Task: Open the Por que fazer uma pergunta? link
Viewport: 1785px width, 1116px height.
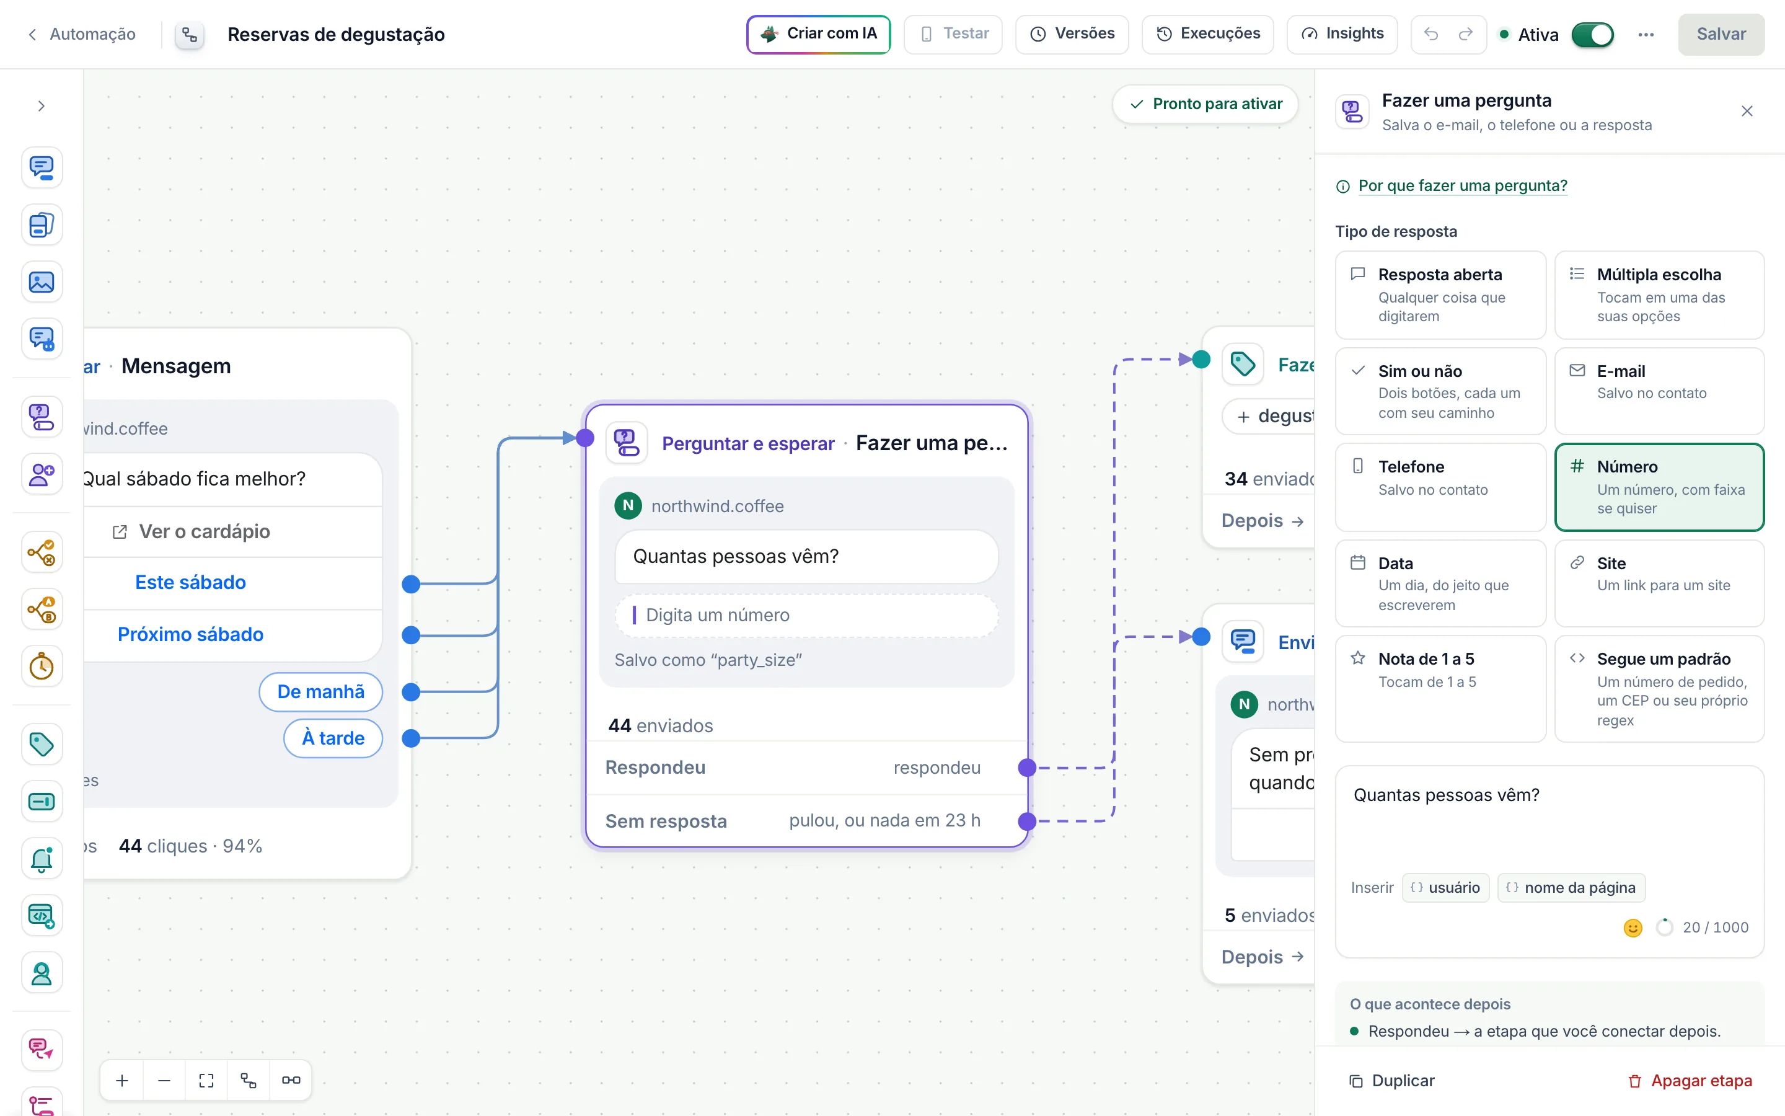Action: 1462,186
